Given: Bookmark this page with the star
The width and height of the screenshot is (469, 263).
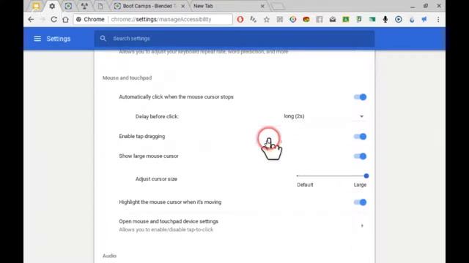Looking at the screenshot, I should pyautogui.click(x=267, y=20).
